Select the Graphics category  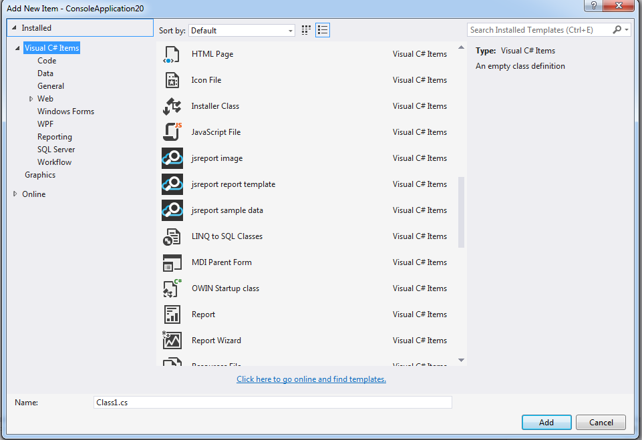coord(40,175)
